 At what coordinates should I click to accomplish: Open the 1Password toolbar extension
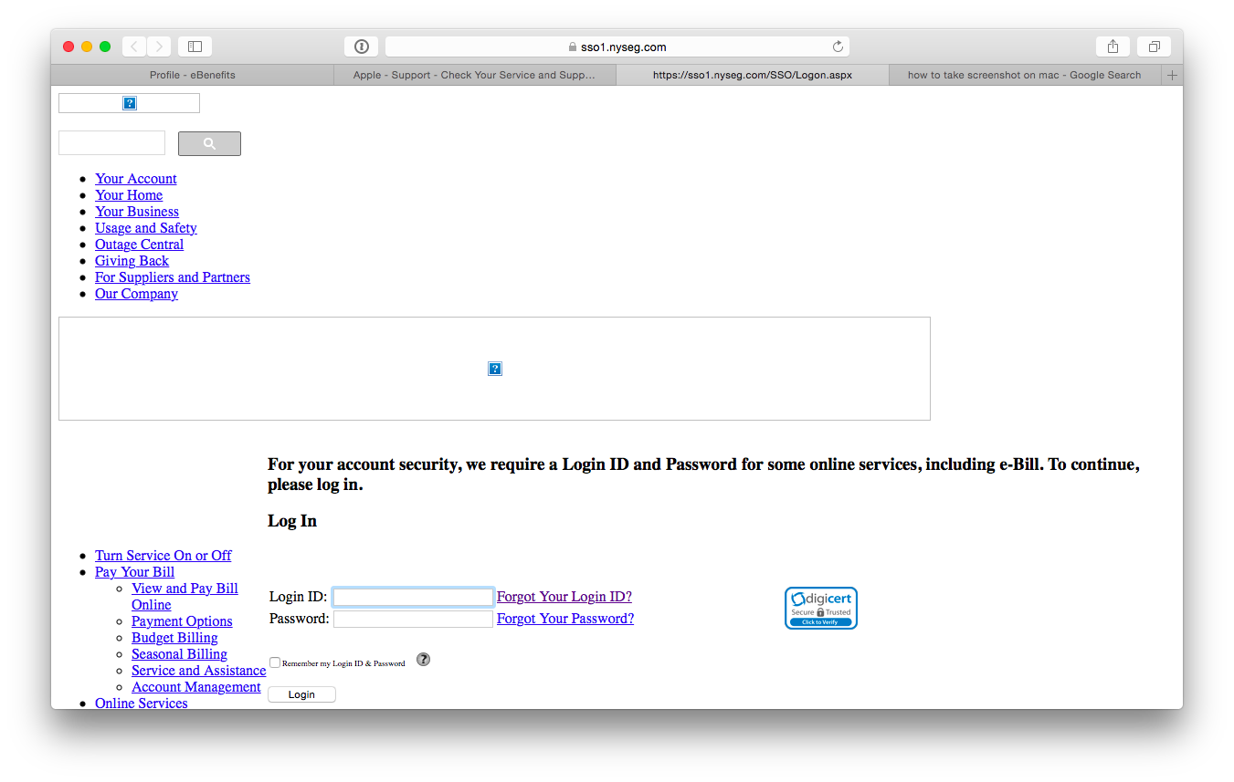coord(362,47)
